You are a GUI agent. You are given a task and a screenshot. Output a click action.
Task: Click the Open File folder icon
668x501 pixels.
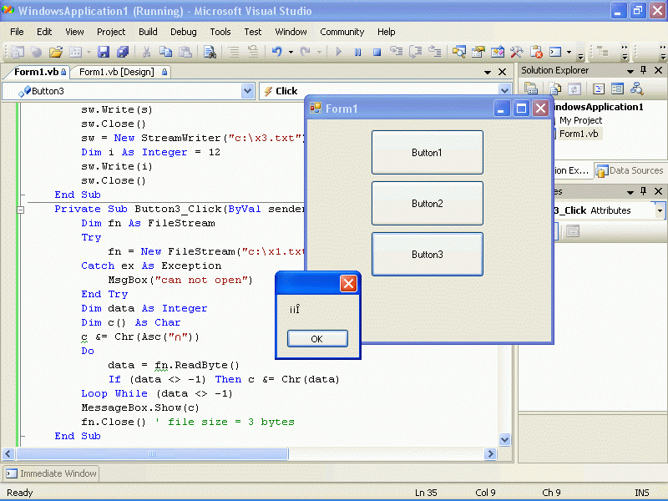click(55, 52)
